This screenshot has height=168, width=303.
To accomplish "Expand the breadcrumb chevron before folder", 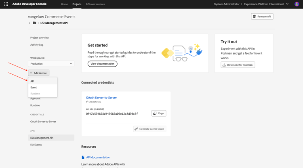I will click(29, 23).
